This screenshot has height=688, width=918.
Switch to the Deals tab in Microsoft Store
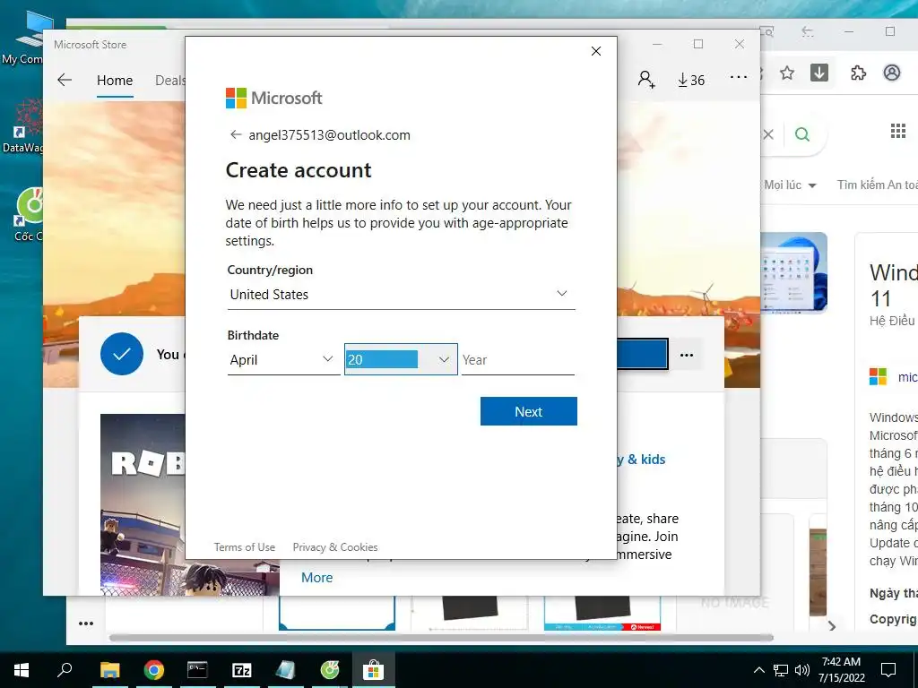tap(169, 80)
